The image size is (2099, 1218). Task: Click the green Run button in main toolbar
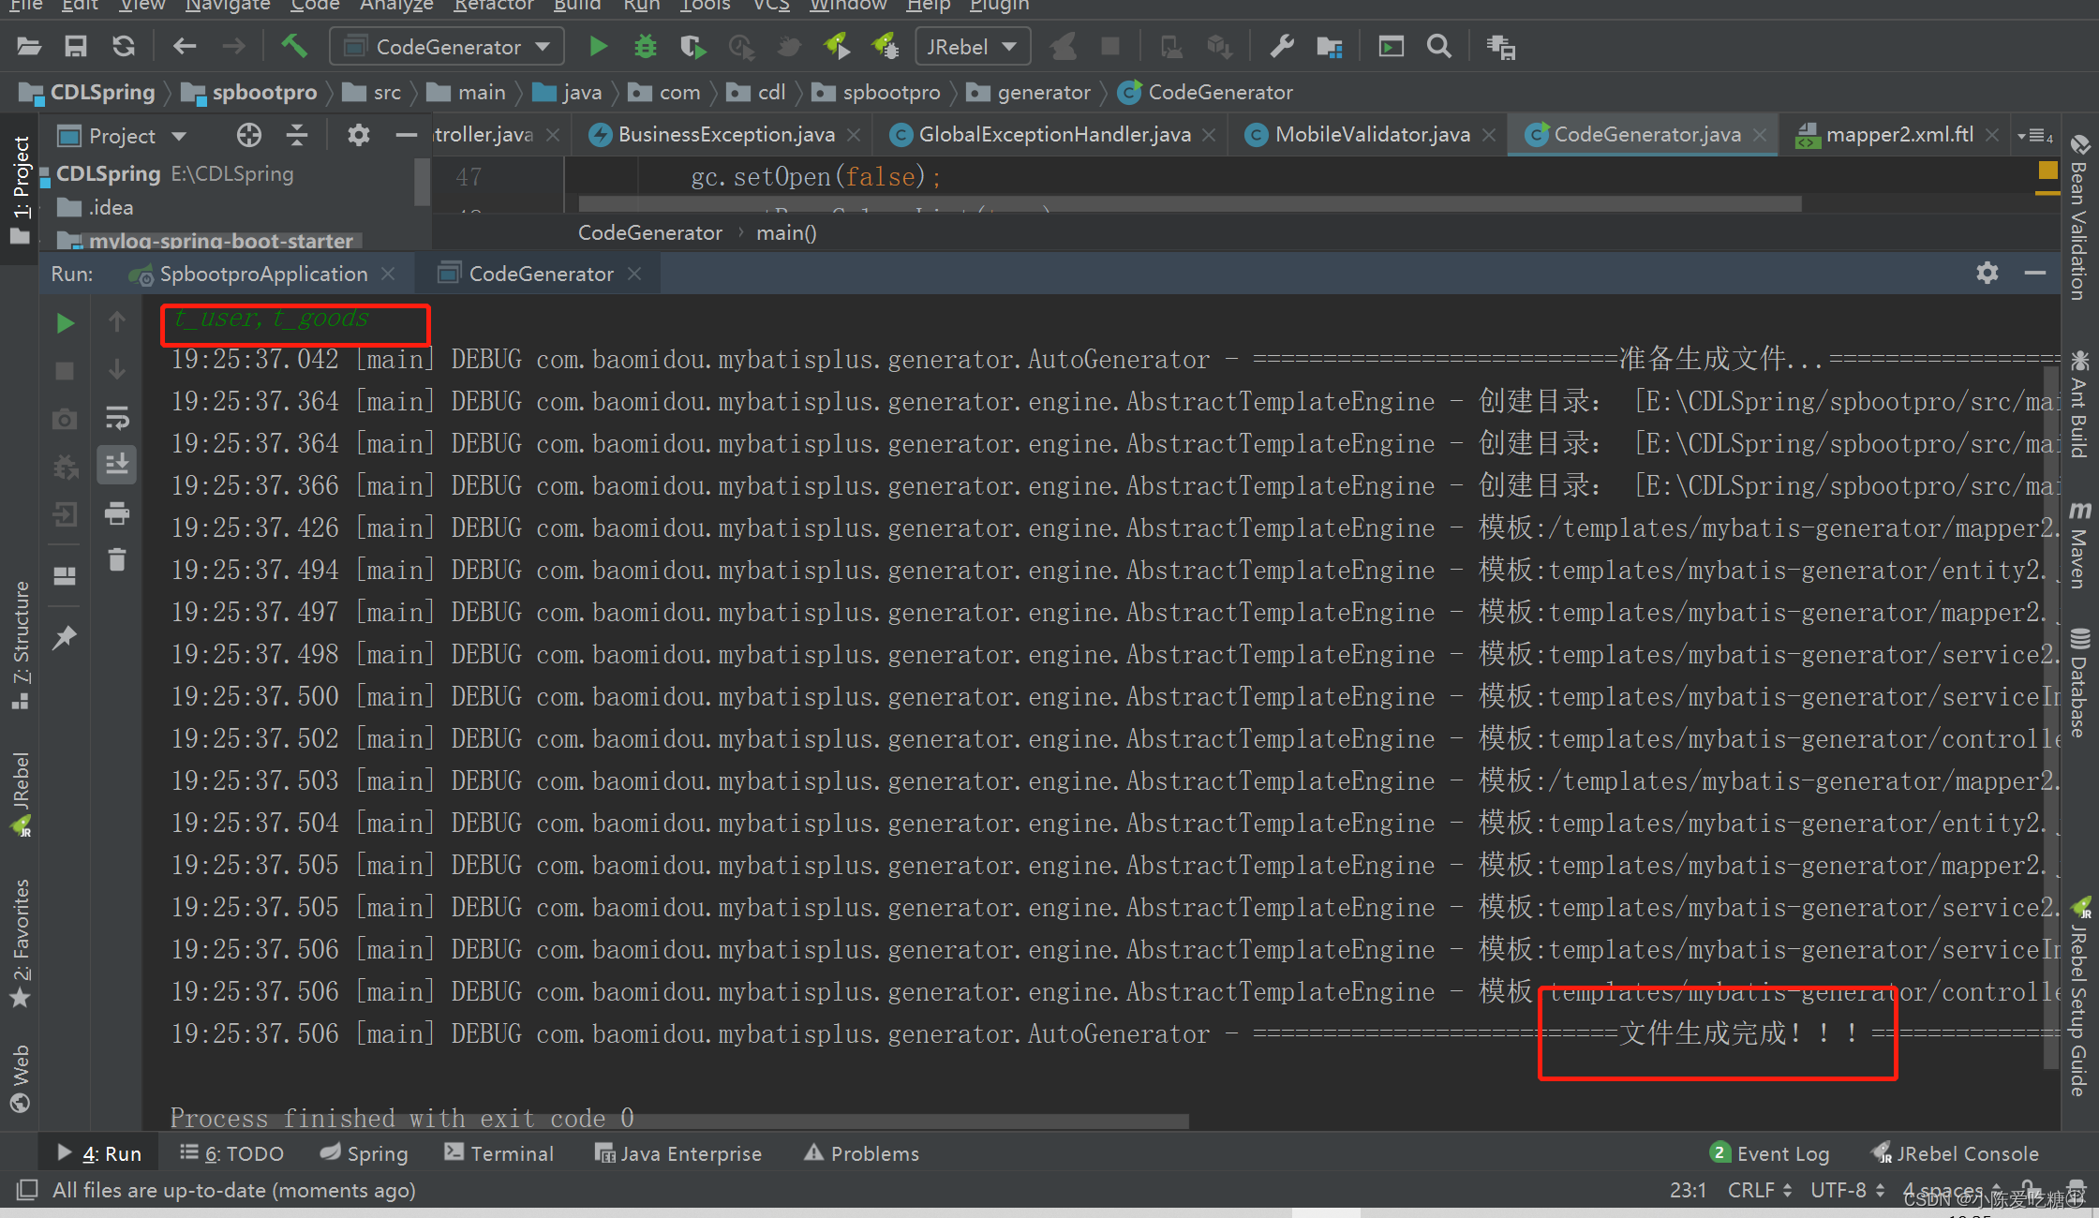598,46
